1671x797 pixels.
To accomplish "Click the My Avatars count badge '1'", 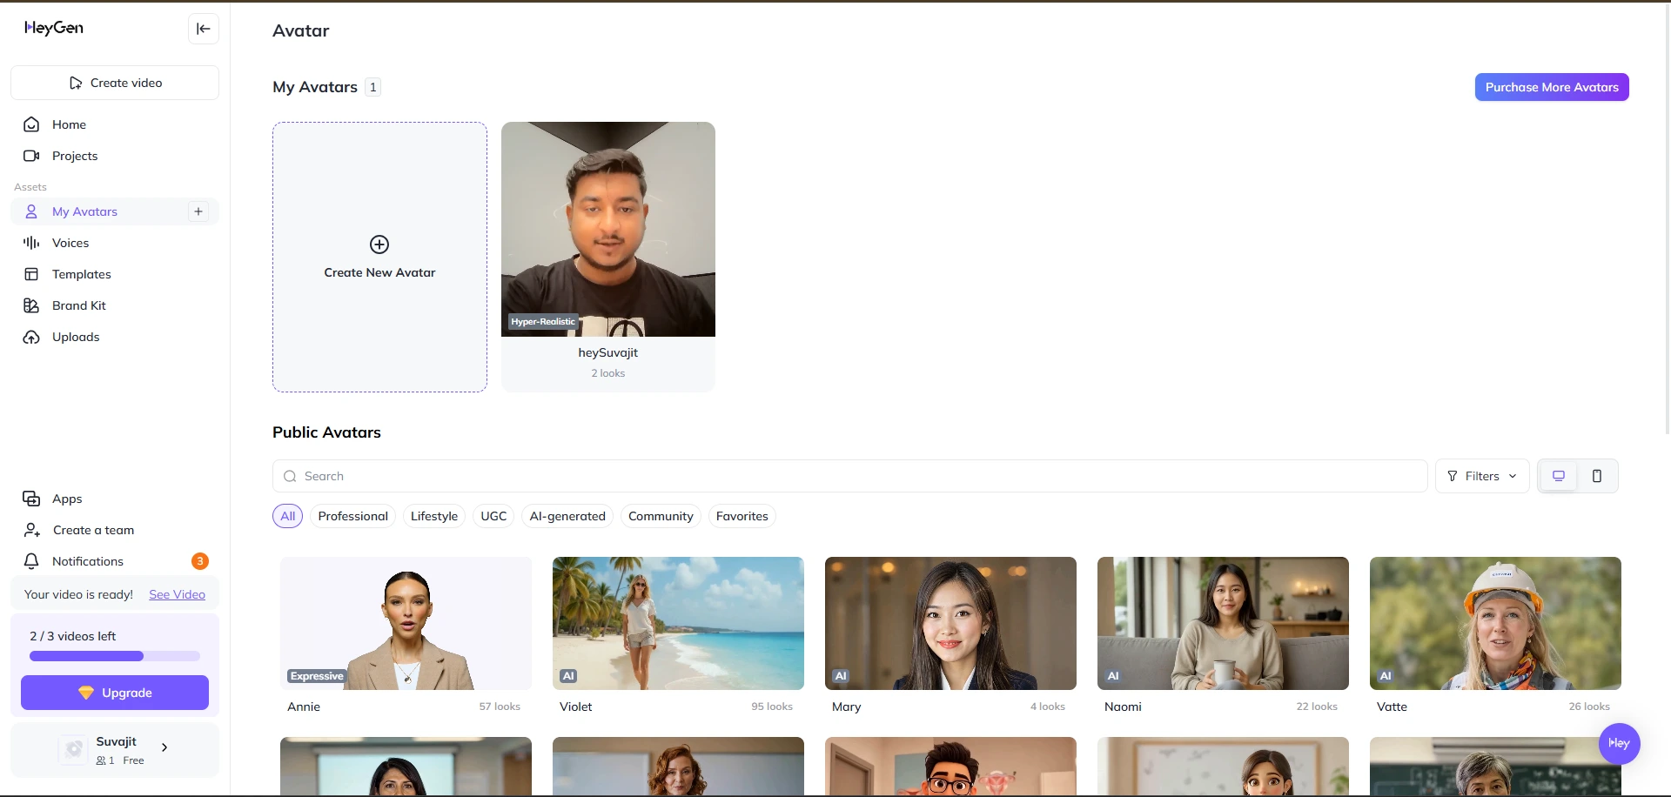I will click(373, 87).
